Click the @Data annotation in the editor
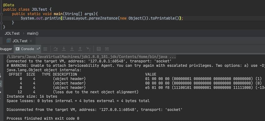265x121 pixels. [x=8, y=5]
